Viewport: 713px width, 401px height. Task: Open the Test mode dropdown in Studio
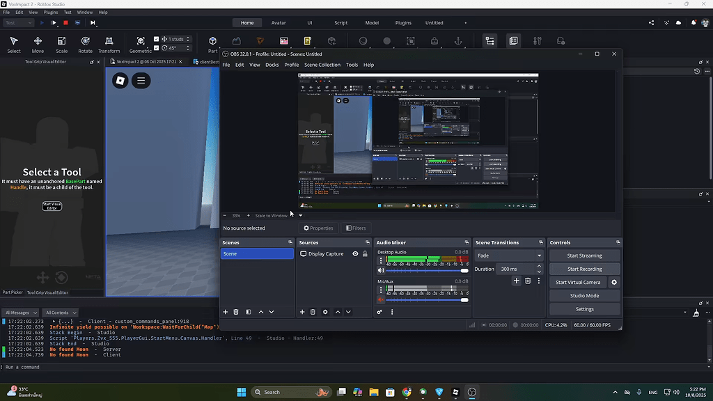tap(18, 23)
